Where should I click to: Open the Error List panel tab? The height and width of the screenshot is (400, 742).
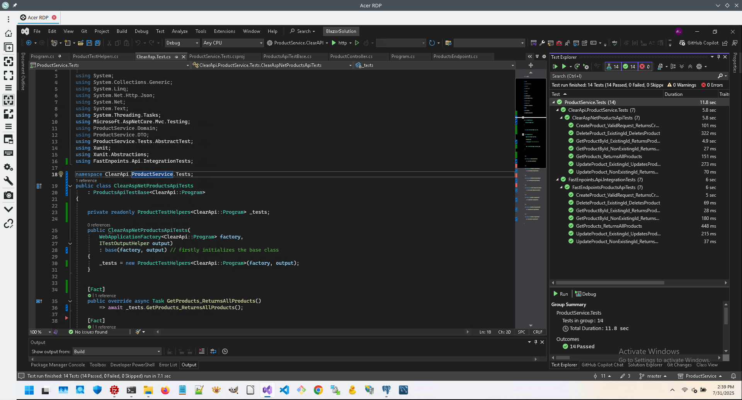coord(168,365)
